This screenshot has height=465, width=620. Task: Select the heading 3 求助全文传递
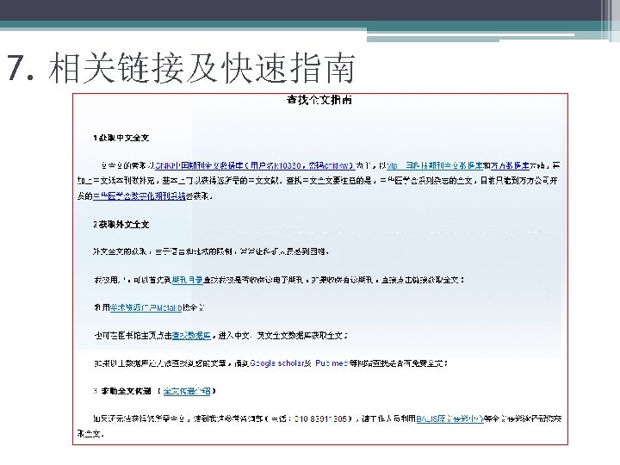tap(122, 391)
